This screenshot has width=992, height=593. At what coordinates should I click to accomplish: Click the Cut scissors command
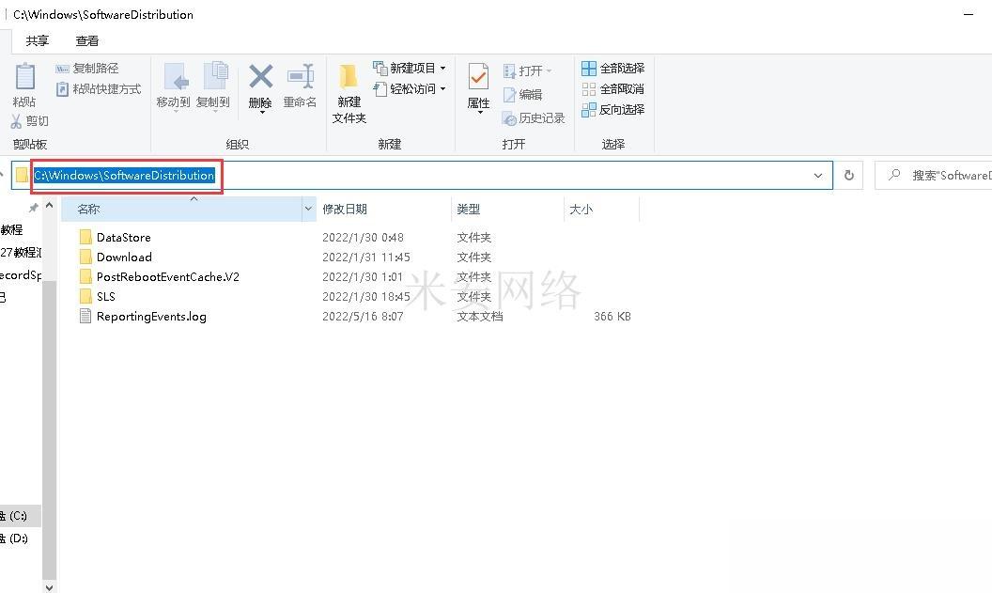[30, 121]
